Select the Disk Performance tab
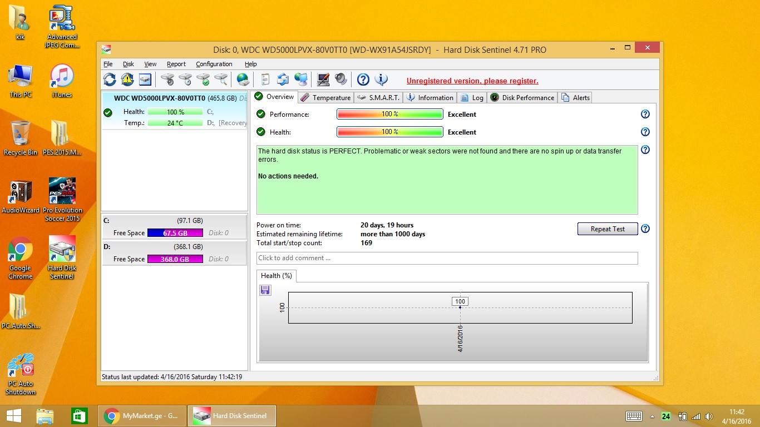This screenshot has width=760, height=427. coord(522,97)
